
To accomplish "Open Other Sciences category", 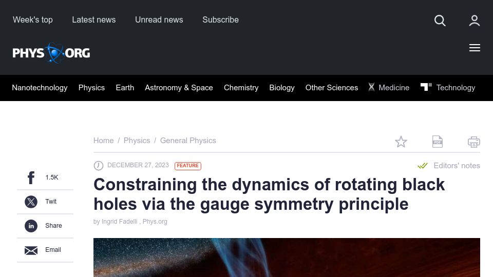I will pos(332,88).
